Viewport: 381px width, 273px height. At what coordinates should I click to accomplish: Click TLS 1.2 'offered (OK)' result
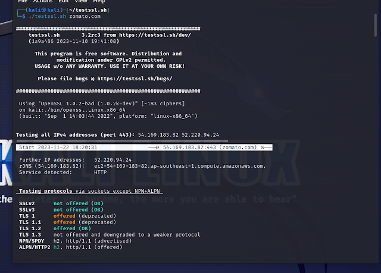point(72,228)
